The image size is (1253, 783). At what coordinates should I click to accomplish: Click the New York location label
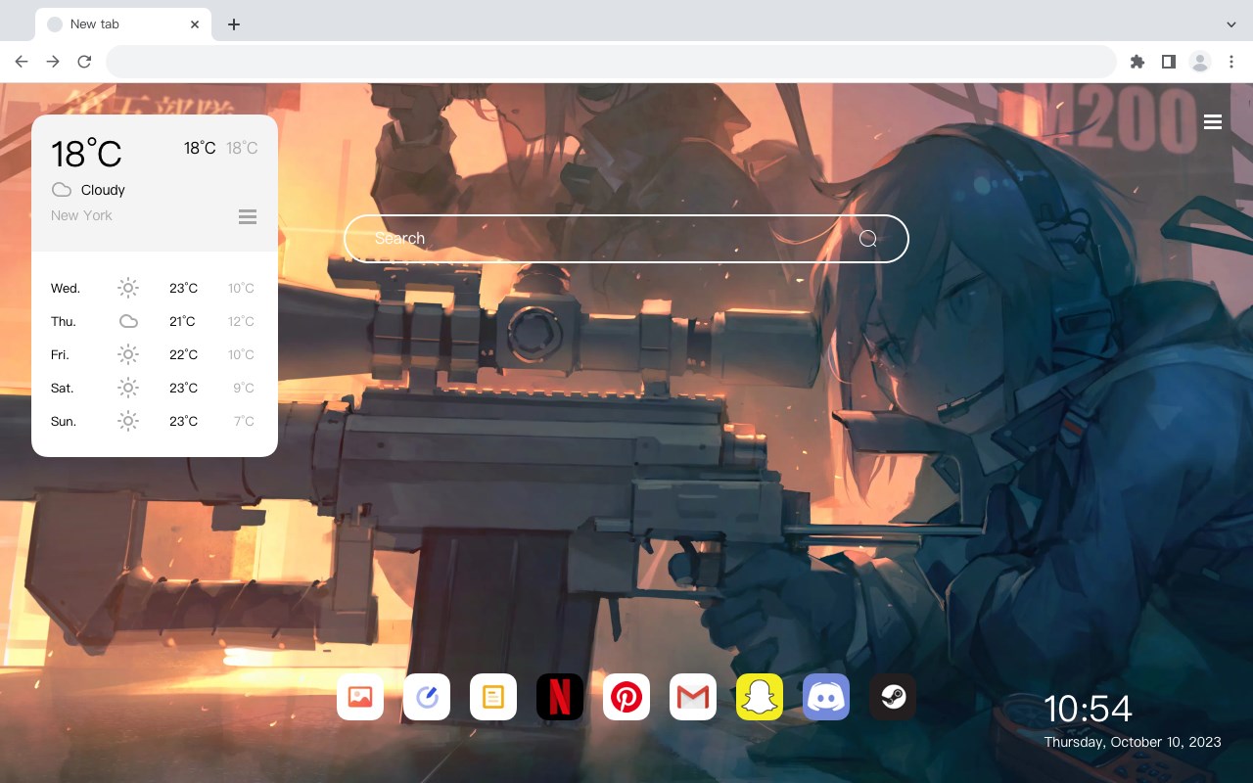81,215
